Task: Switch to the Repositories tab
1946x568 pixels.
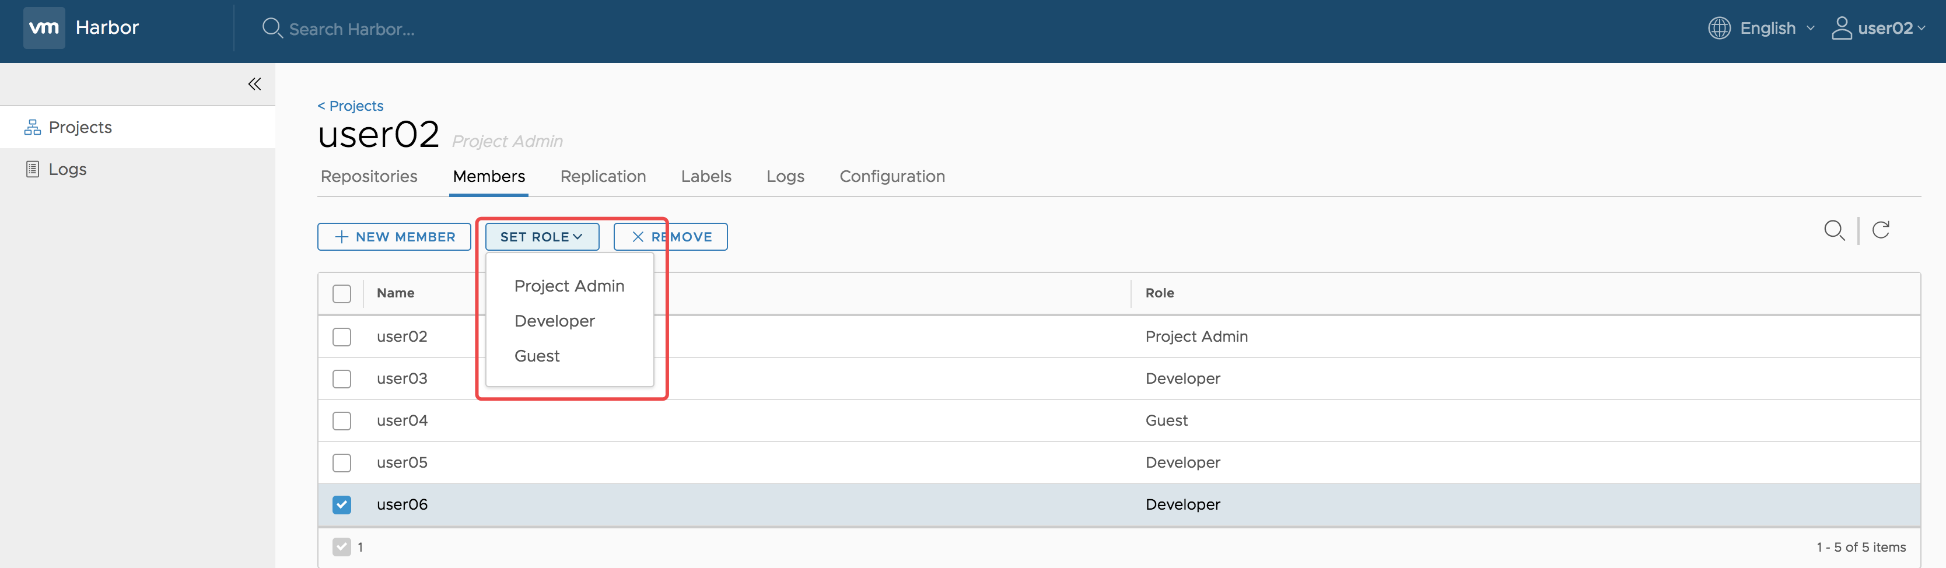Action: click(369, 176)
